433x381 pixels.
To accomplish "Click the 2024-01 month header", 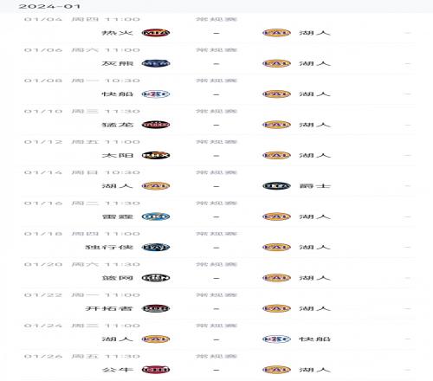I will tap(49, 6).
